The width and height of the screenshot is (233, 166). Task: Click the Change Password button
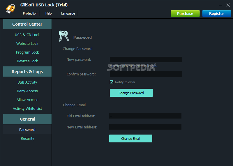131,93
